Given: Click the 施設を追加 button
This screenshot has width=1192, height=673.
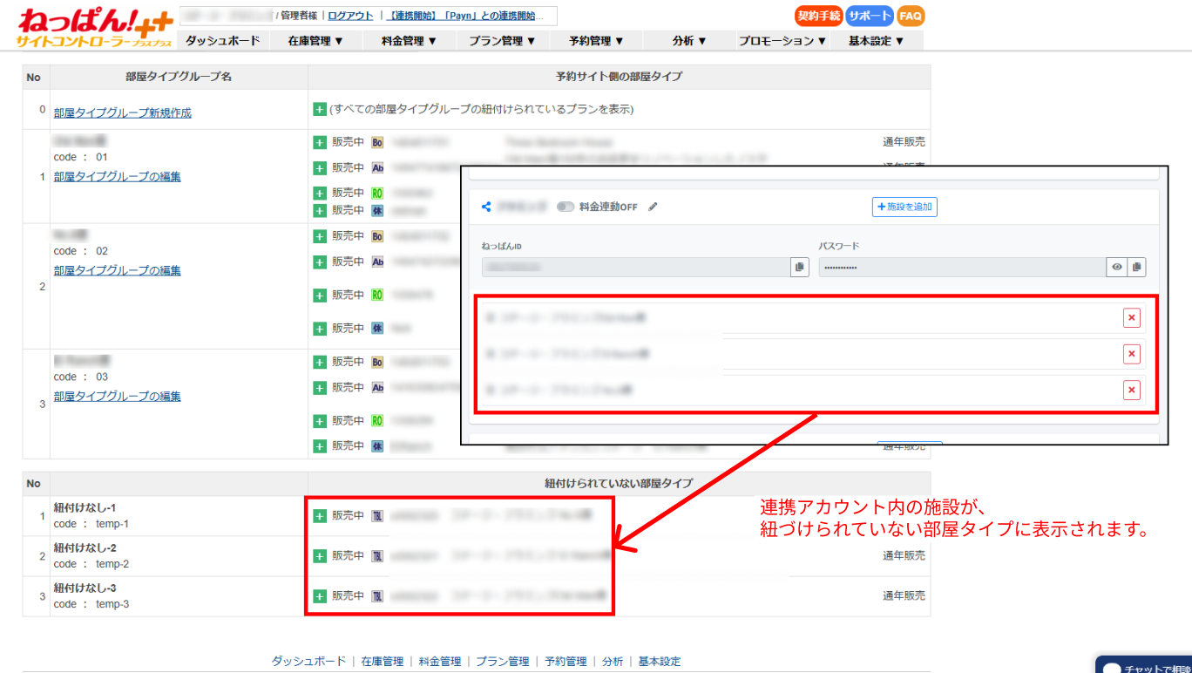Looking at the screenshot, I should [x=904, y=207].
